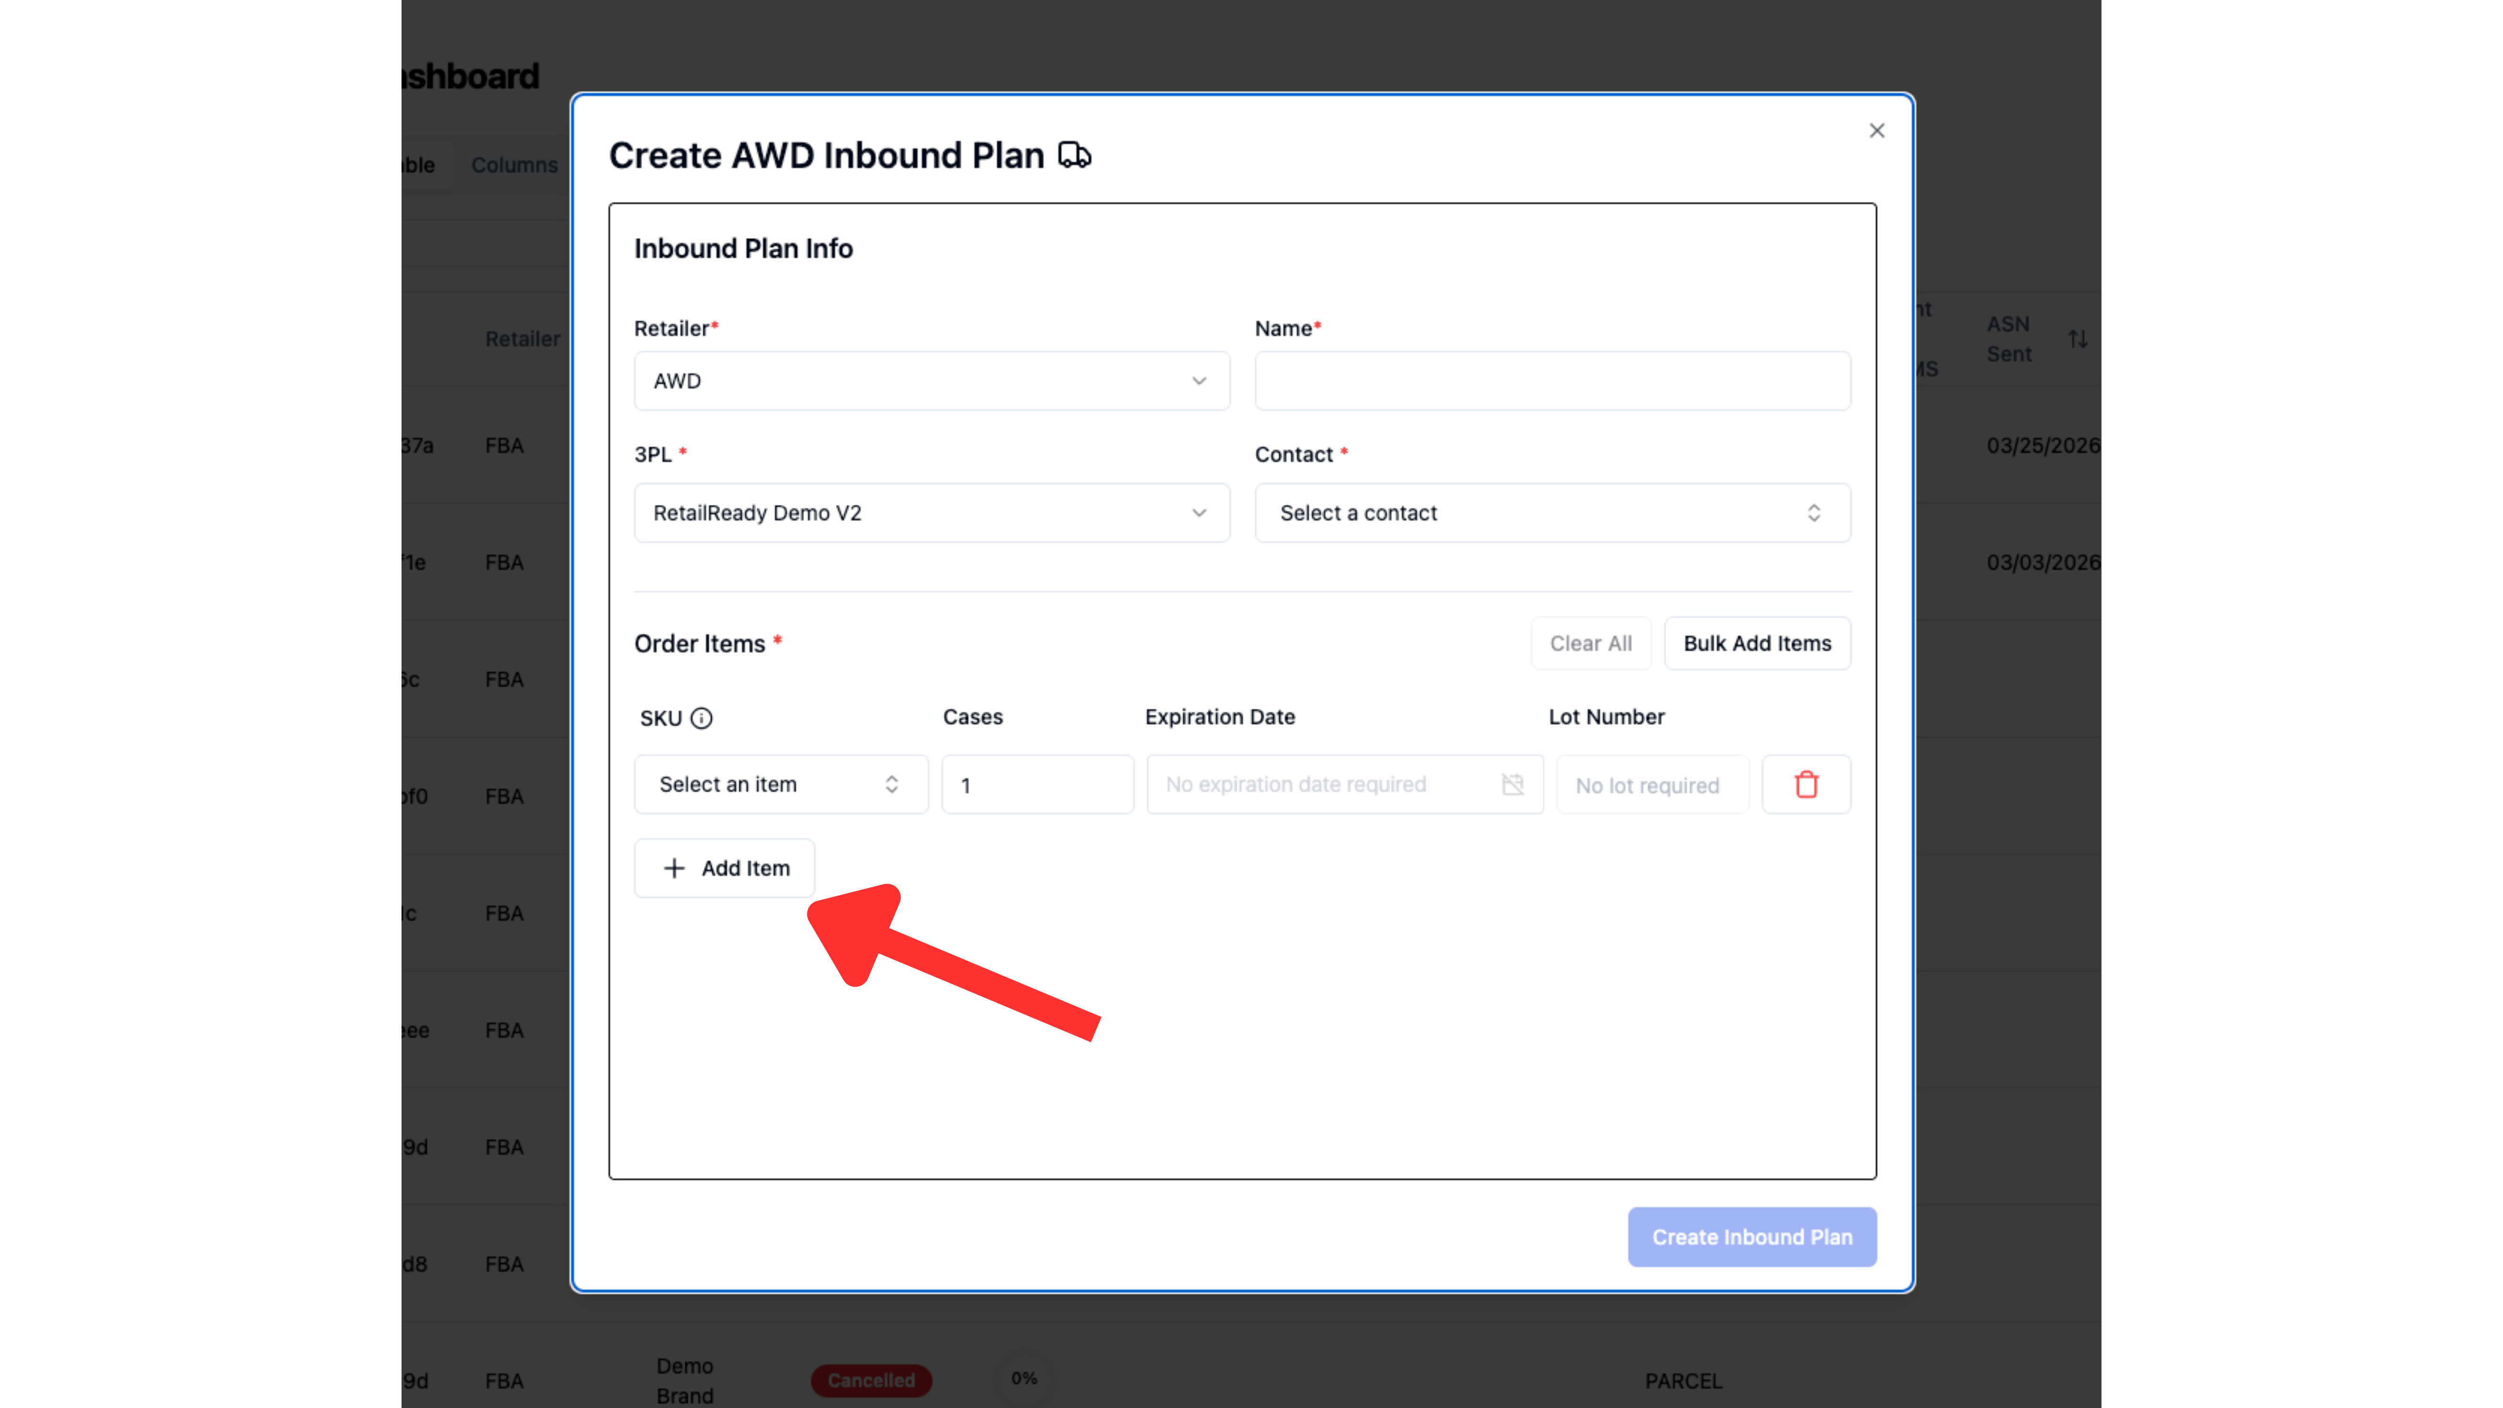Click the Create Inbound Plan button
Screen dimensions: 2503x1408
pyautogui.click(x=1752, y=1237)
